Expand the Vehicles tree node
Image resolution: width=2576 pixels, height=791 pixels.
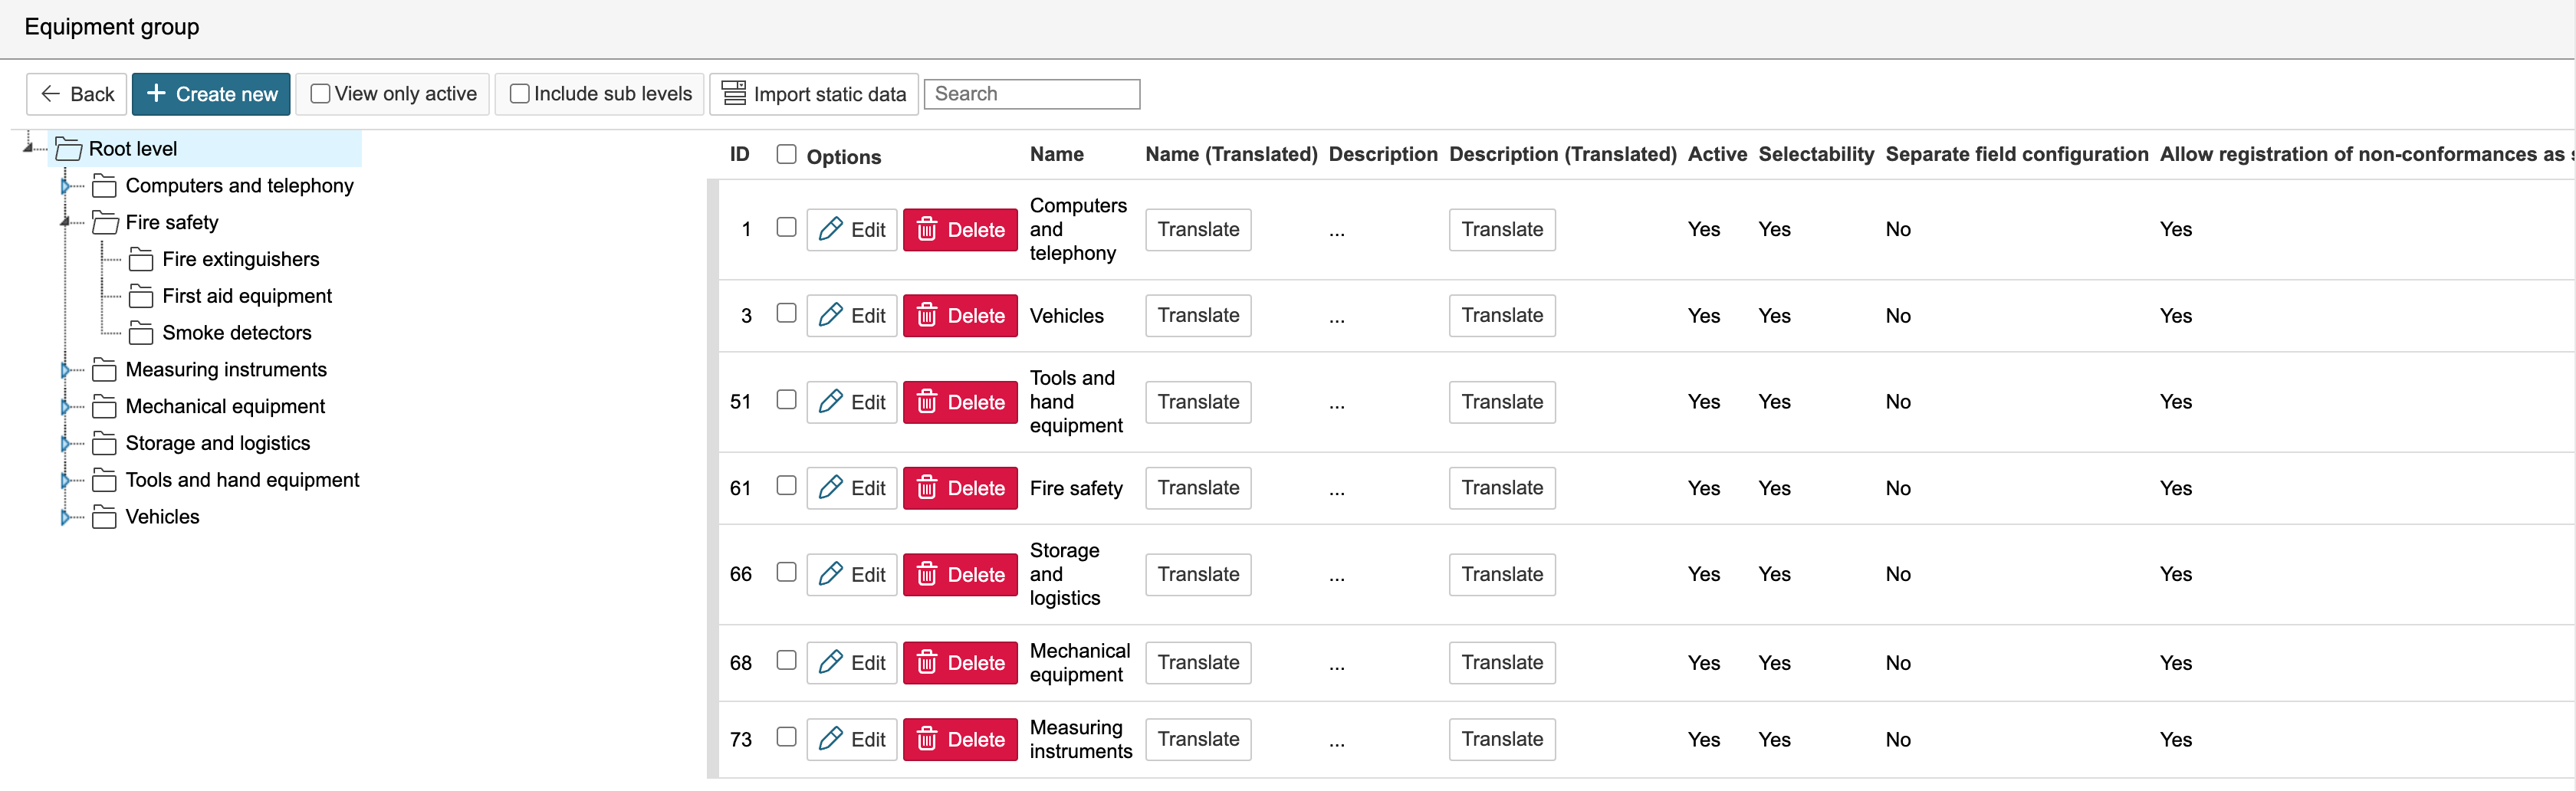[x=65, y=517]
